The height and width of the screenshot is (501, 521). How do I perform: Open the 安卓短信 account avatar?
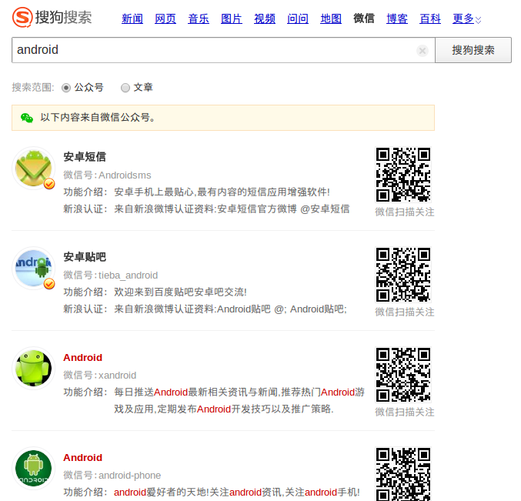34,169
